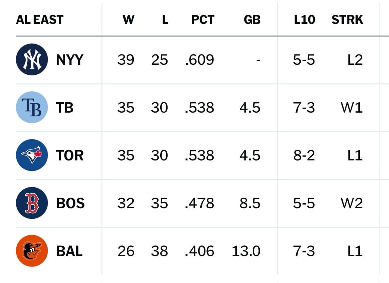389x283 pixels.
Task: Click the Boston Red Sox logo
Action: (32, 203)
